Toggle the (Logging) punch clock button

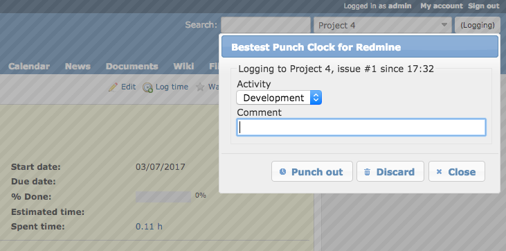[478, 25]
